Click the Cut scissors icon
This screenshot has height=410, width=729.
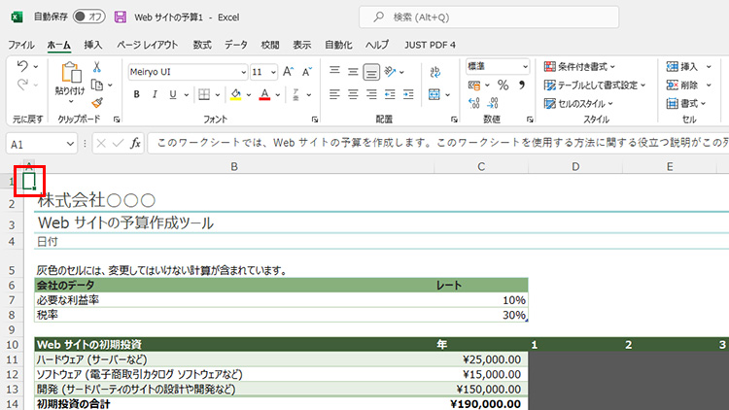pos(97,68)
